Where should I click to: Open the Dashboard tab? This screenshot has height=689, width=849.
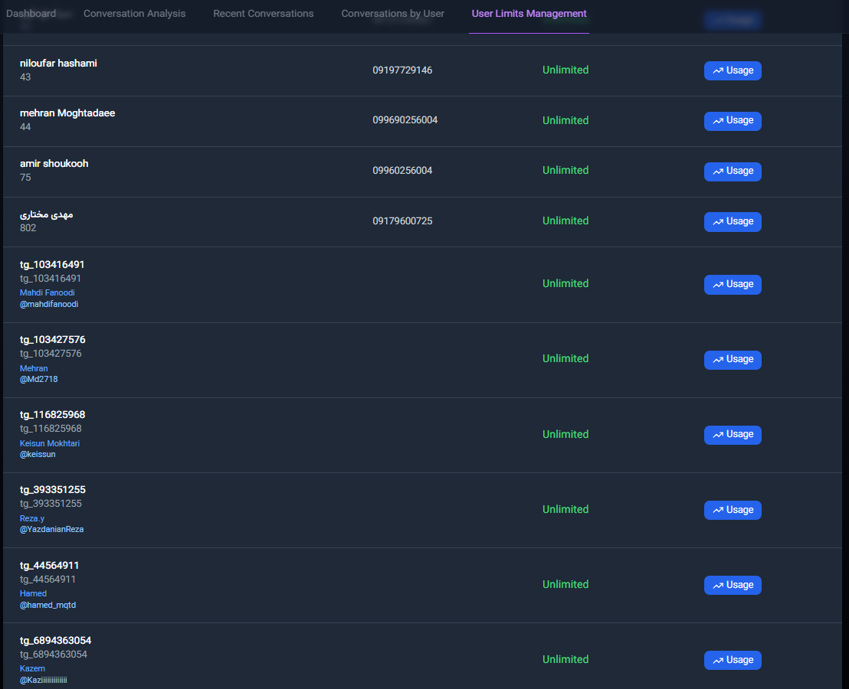coord(31,14)
